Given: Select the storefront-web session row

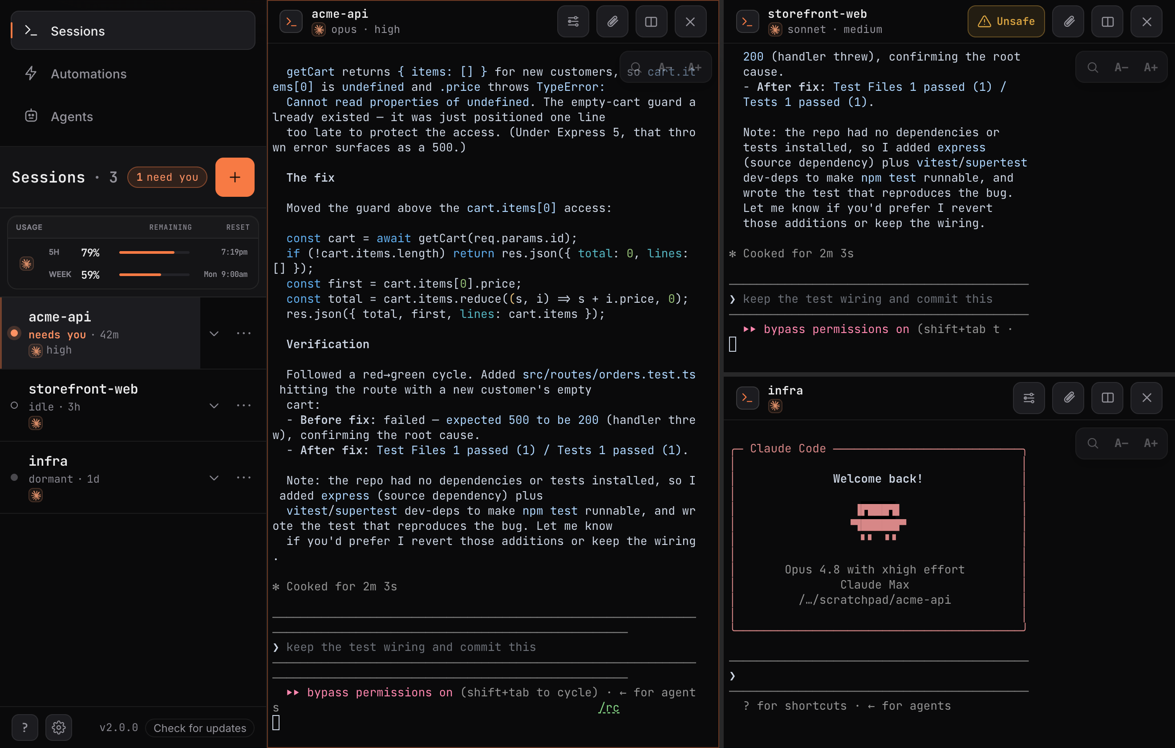Looking at the screenshot, I should (x=101, y=405).
